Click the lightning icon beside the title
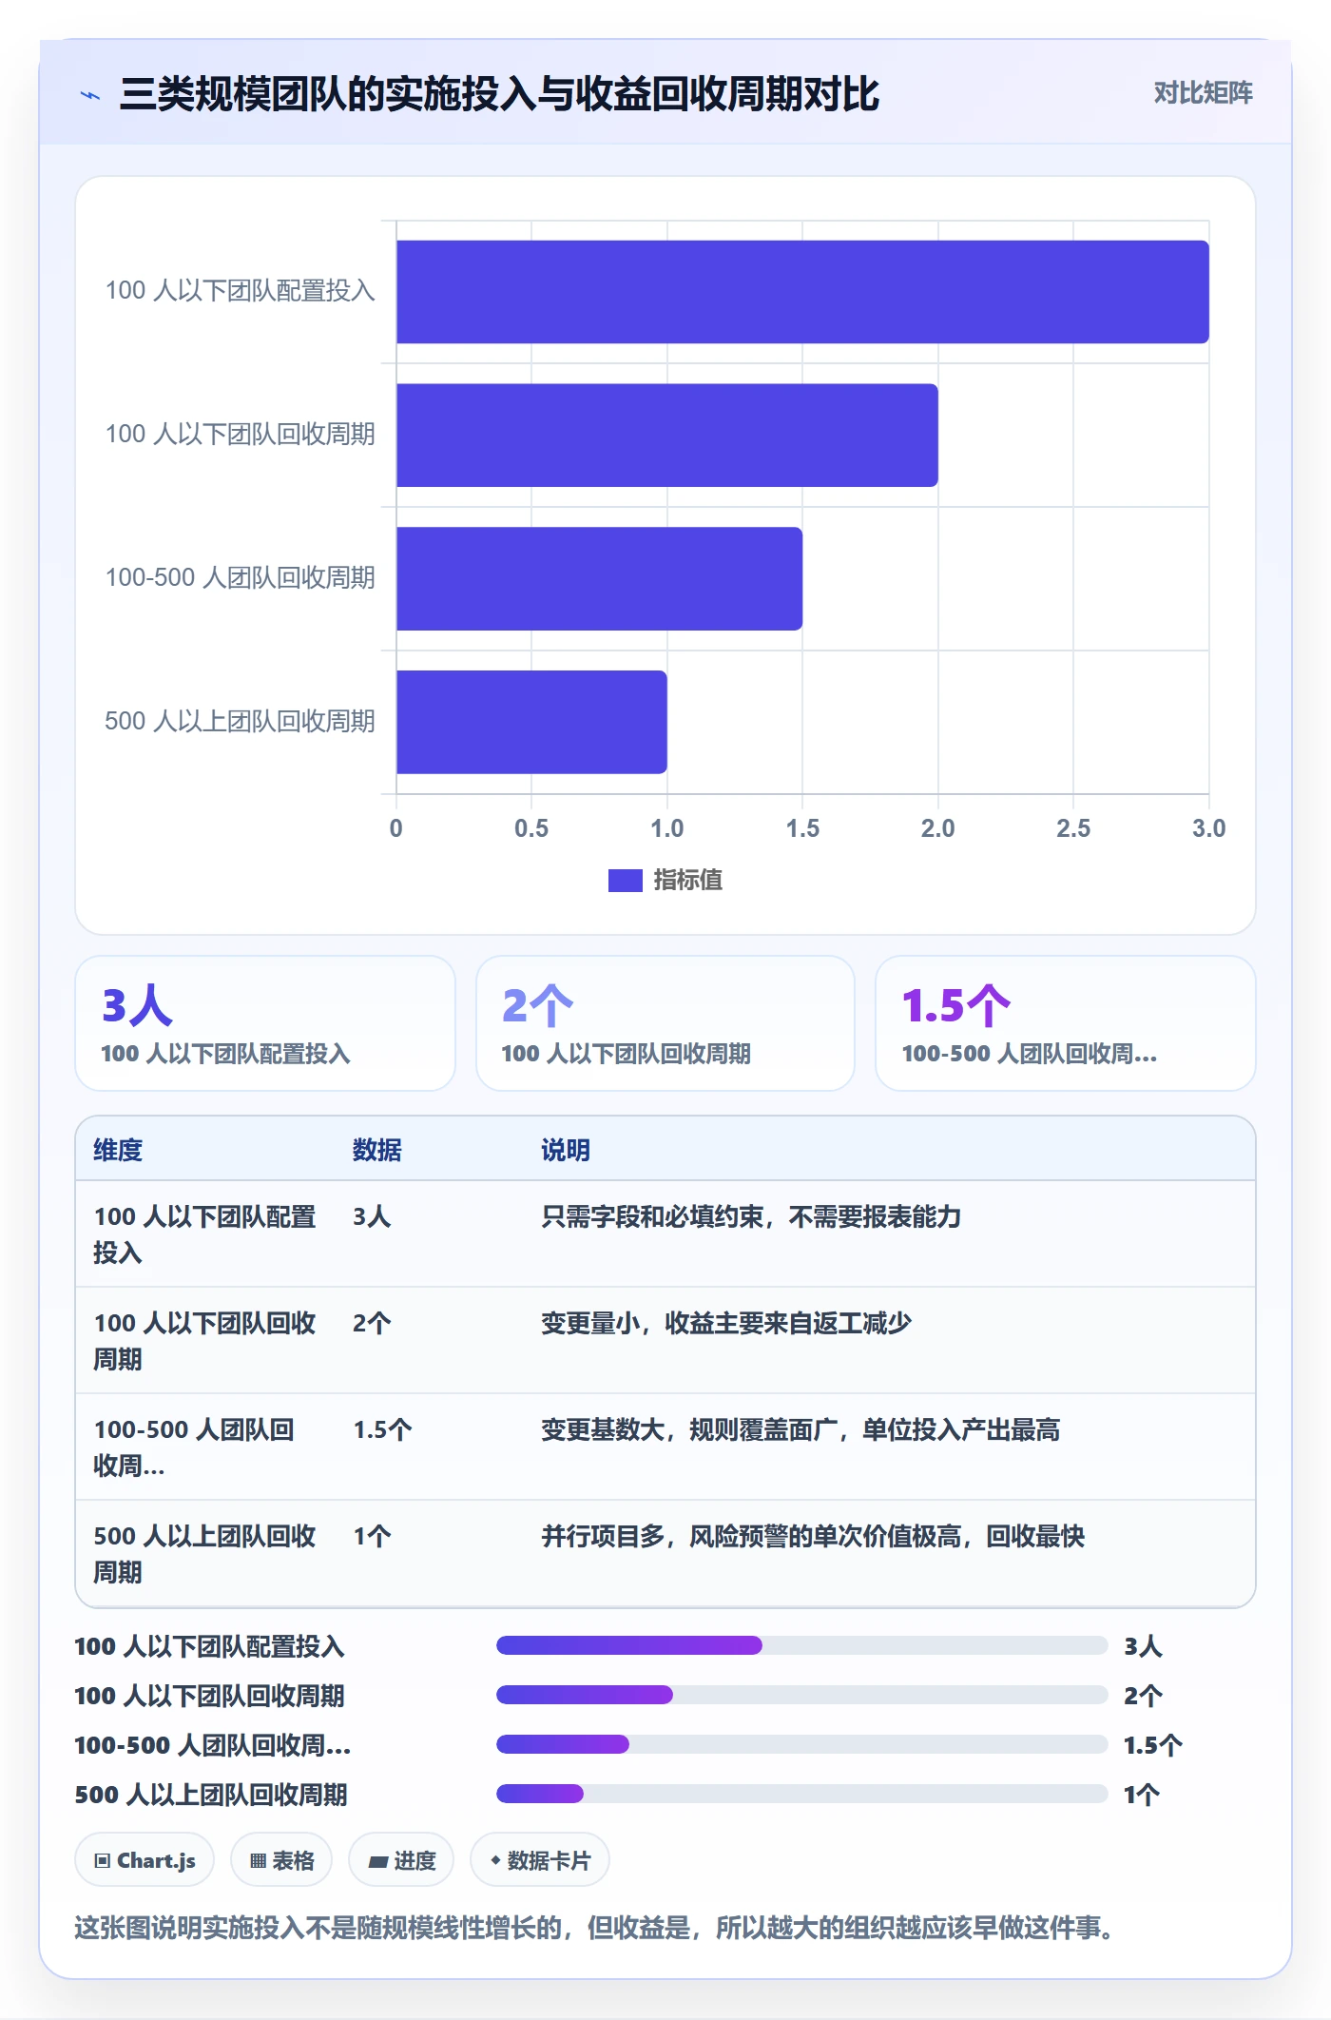 [90, 95]
